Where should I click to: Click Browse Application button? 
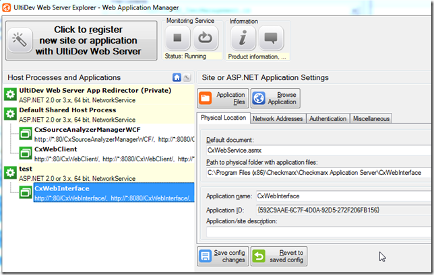tap(276, 98)
